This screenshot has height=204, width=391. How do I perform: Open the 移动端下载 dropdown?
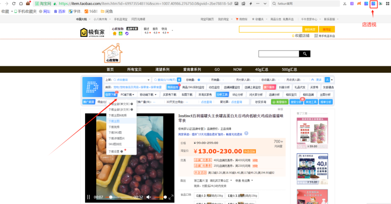click(x=148, y=95)
